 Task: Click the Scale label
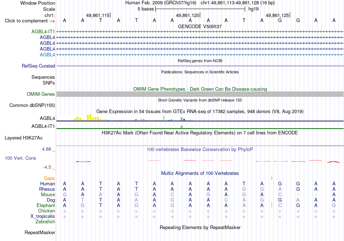click(x=49, y=9)
